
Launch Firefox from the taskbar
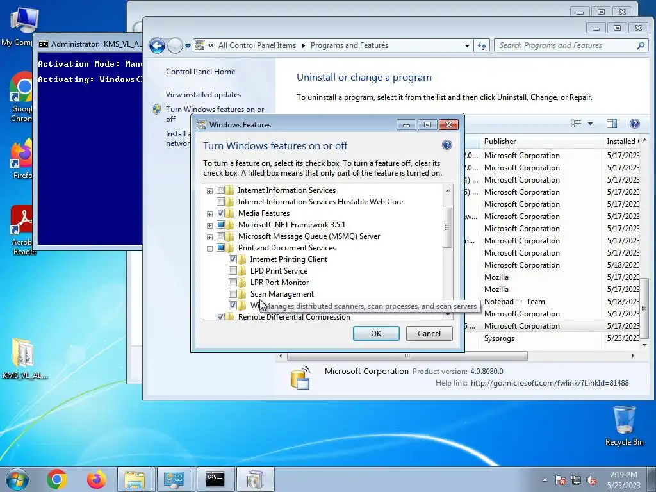point(96,479)
